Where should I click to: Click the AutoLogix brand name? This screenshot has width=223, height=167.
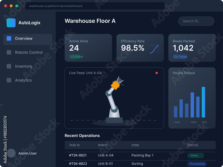point(29,23)
